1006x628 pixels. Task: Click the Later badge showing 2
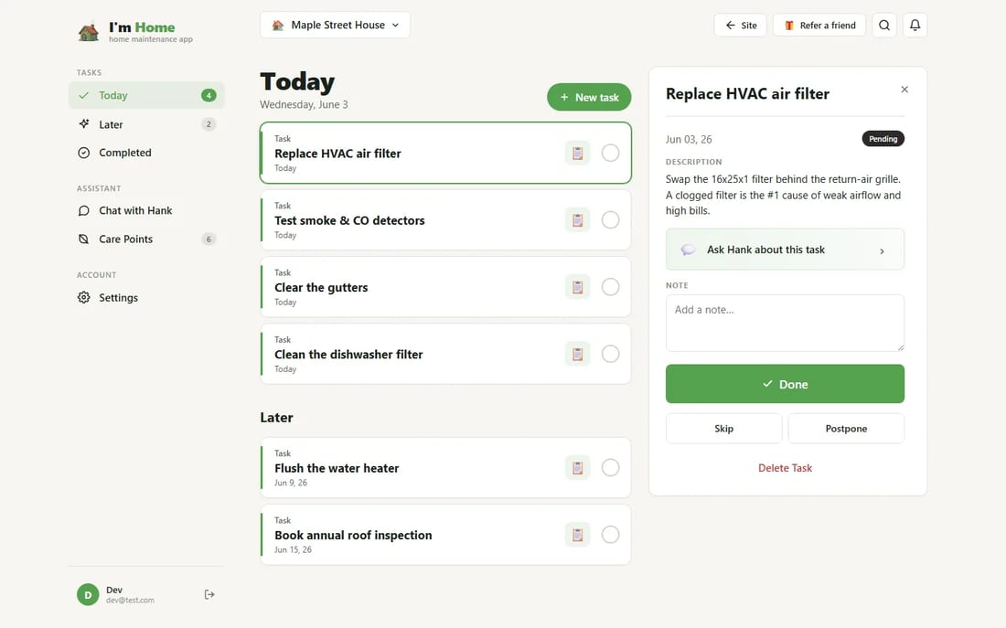tap(208, 123)
